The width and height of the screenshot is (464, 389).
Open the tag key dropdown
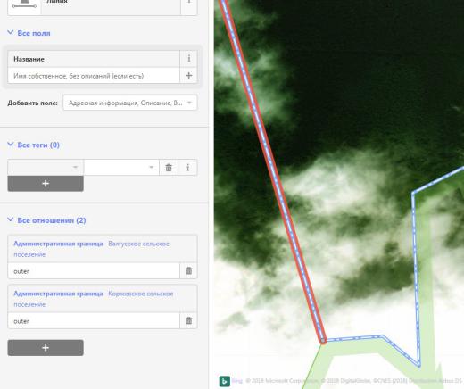[46, 168]
